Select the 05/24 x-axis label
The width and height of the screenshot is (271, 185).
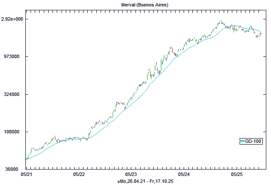pyautogui.click(x=184, y=175)
